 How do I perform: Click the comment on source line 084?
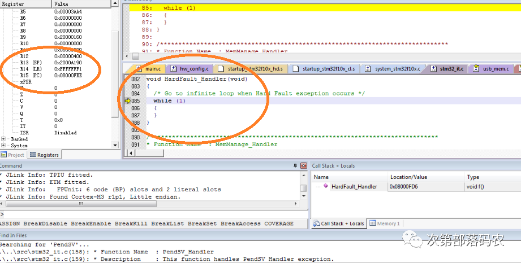point(259,94)
